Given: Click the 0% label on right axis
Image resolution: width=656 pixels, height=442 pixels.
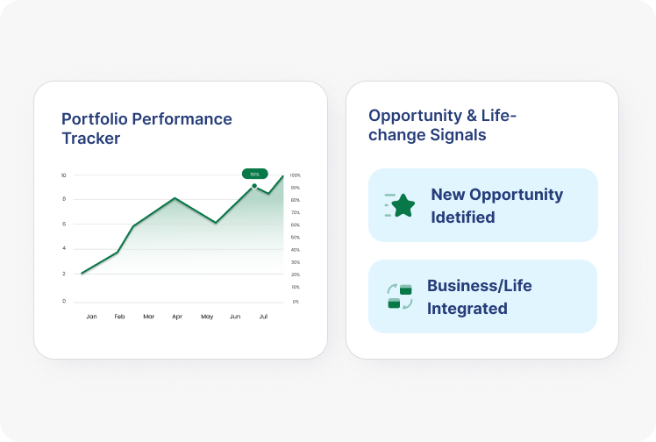Looking at the screenshot, I should tap(295, 301).
